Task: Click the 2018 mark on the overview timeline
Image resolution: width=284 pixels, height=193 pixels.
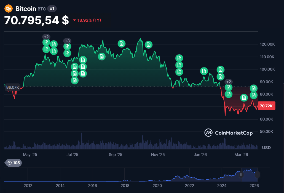Action: (125, 185)
